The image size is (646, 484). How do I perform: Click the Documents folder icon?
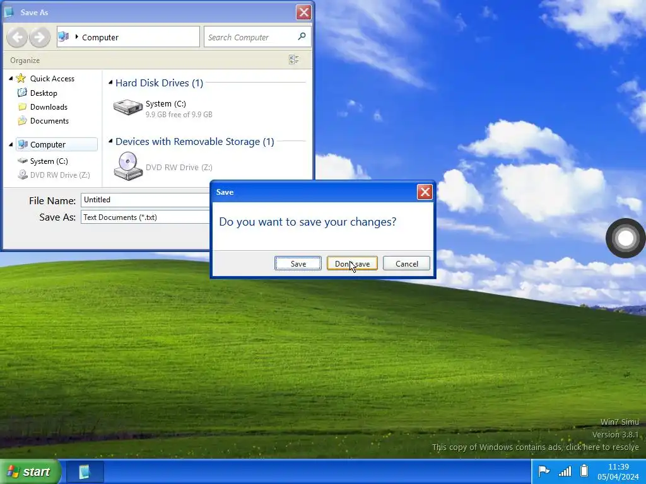(22, 120)
